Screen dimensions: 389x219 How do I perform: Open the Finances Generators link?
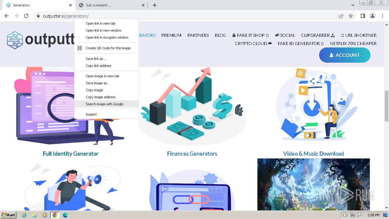pyautogui.click(x=192, y=154)
